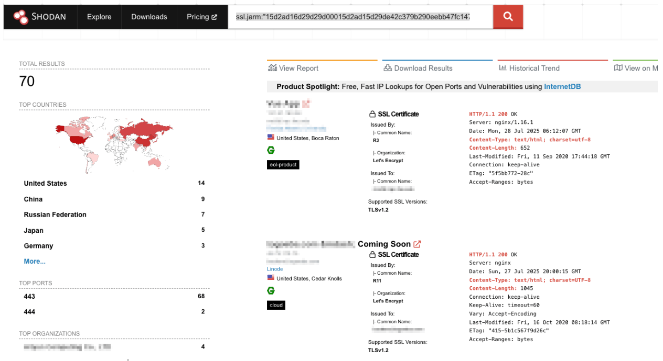Filter results by Russian Federation
The height and width of the screenshot is (361, 663).
point(55,215)
